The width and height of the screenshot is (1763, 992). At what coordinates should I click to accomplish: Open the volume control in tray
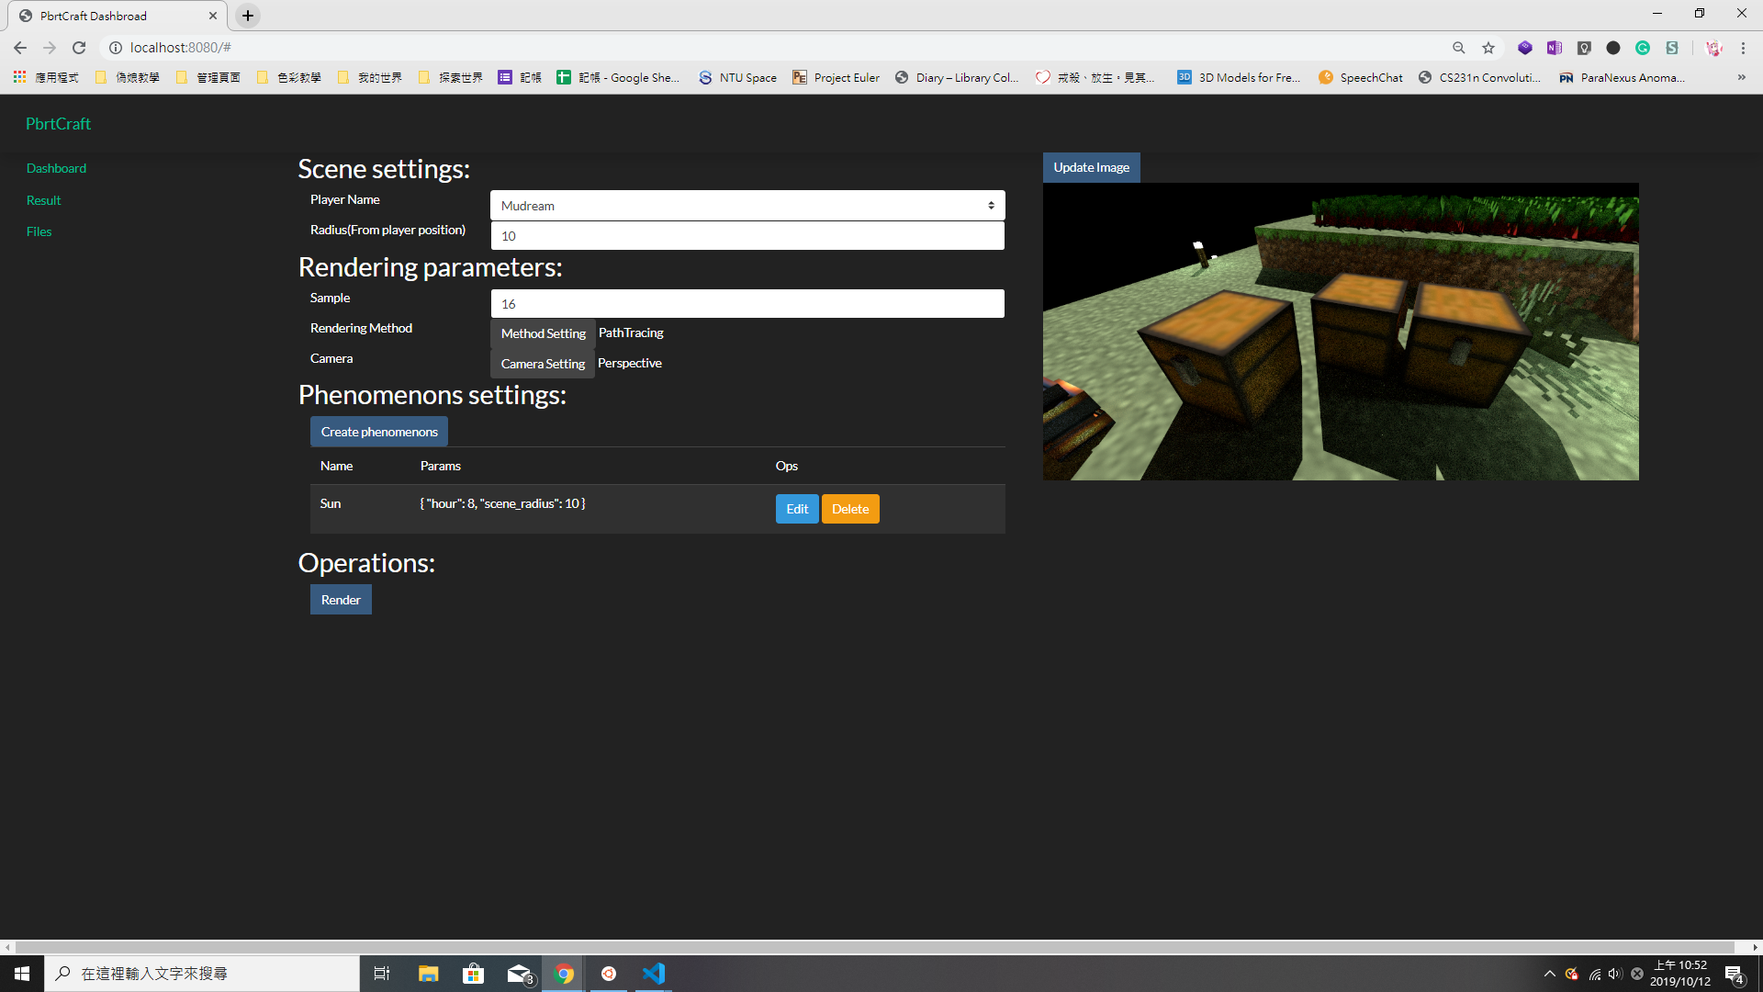pyautogui.click(x=1615, y=974)
